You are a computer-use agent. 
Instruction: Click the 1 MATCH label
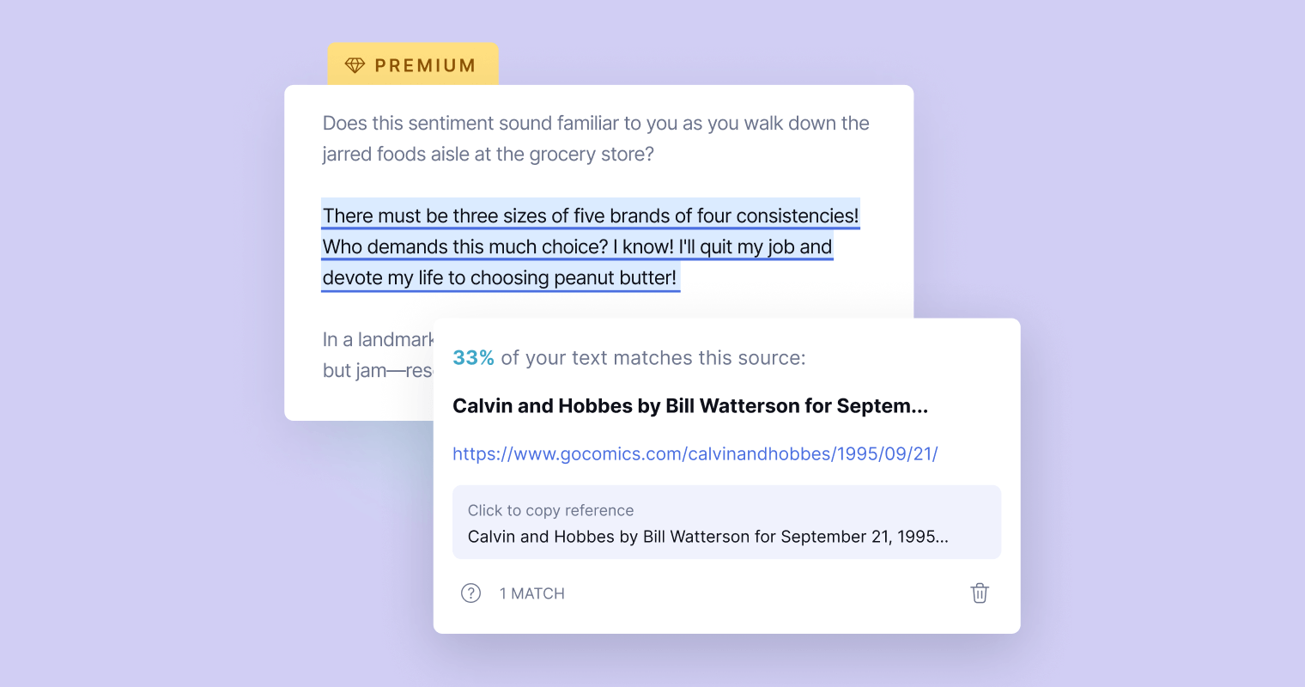tap(532, 593)
